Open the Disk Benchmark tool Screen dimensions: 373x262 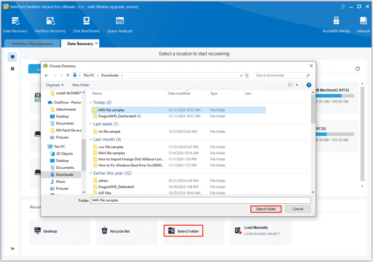[86, 25]
